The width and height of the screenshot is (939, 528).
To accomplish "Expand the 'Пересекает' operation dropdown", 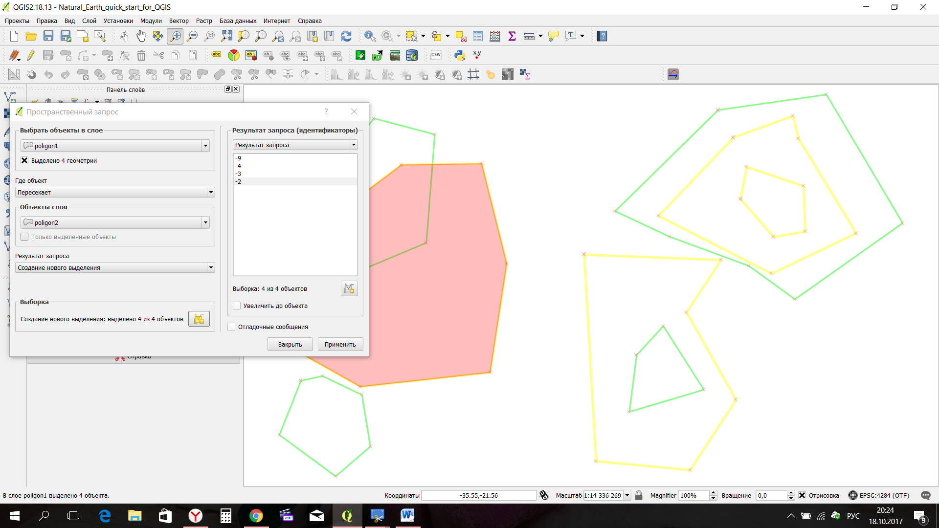I will (x=211, y=192).
